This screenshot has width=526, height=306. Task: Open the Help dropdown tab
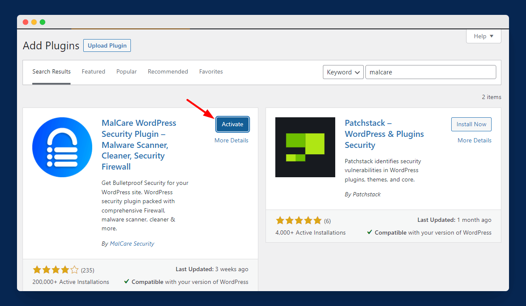click(x=484, y=36)
